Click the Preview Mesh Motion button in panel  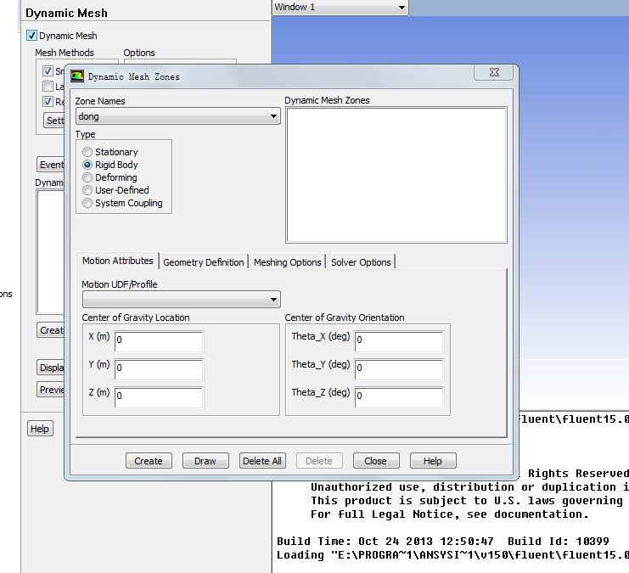click(51, 390)
